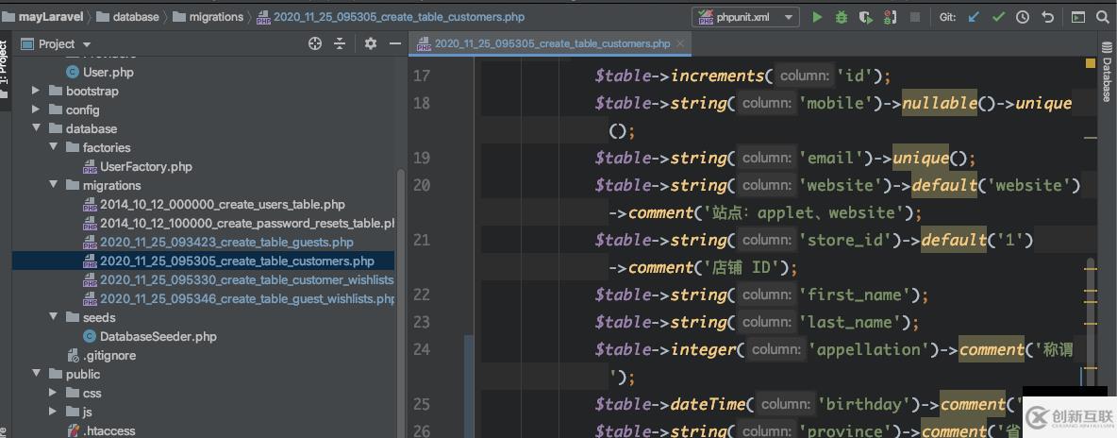Viewport: 1117px width, 438px height.
Task: Select DatabaseSeeder.php in the seeds folder
Action: coord(158,337)
